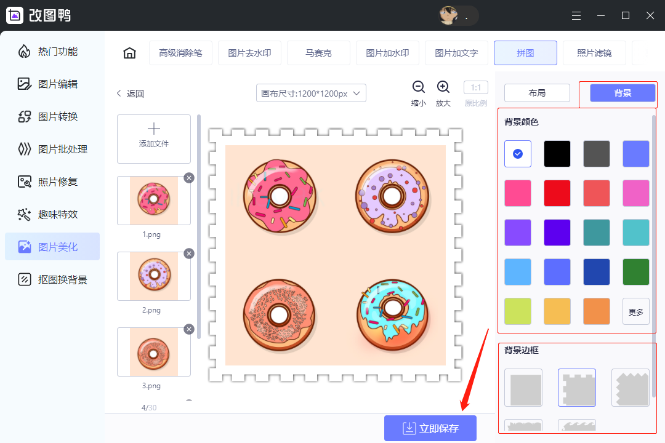This screenshot has width=665, height=443.
Task: Open 图片转换 in the sidebar
Action: pos(52,116)
